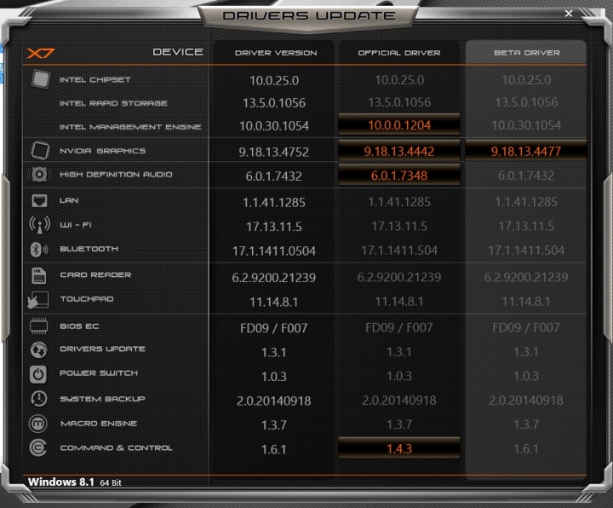Click the Drivers Update globe icon
This screenshot has height=508, width=613.
(38, 349)
